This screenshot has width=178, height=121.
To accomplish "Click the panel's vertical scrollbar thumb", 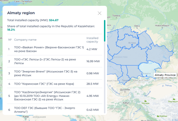I will coord(105,31).
